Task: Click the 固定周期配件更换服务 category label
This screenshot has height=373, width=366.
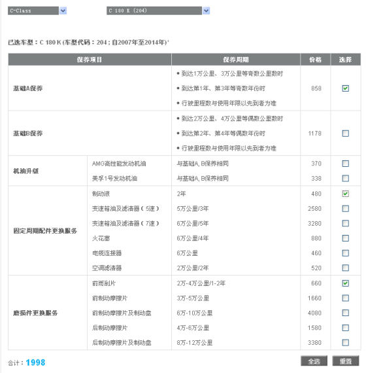Action: click(x=45, y=231)
